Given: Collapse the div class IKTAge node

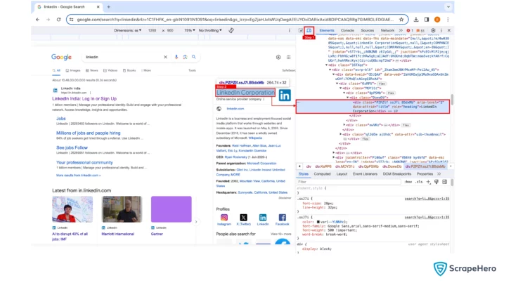Looking at the screenshot, I should 327,65.
